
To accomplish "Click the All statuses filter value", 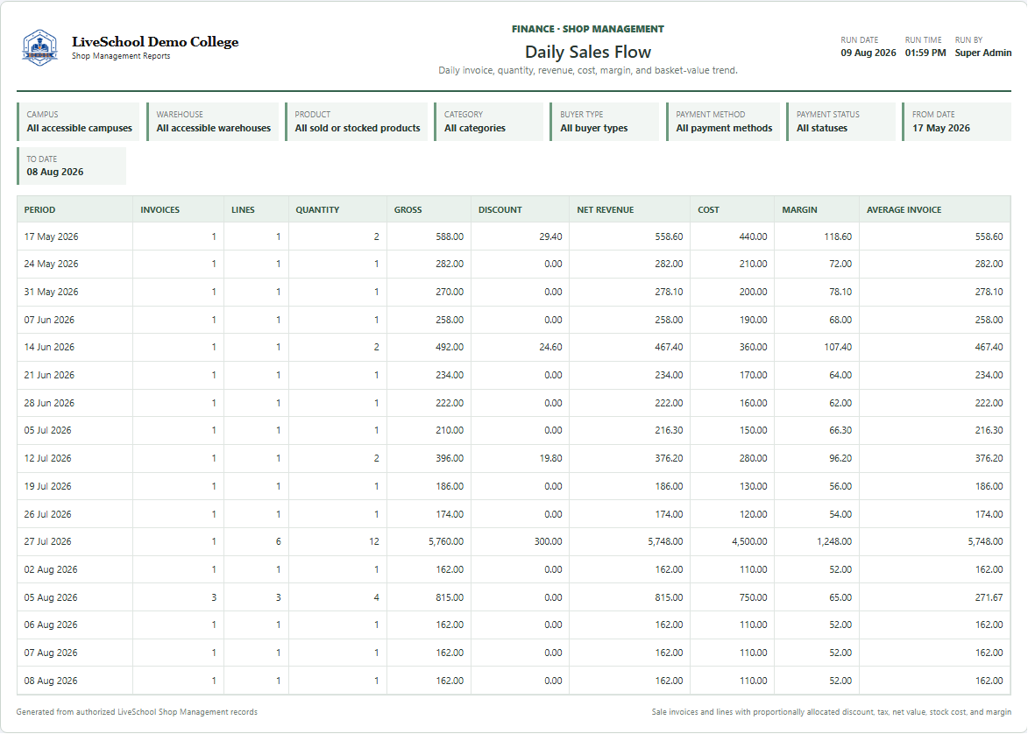I will (821, 129).
